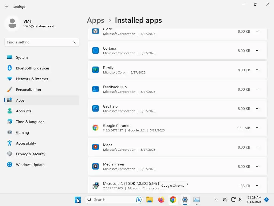Click the Feedback Hub app name

pos(115,87)
